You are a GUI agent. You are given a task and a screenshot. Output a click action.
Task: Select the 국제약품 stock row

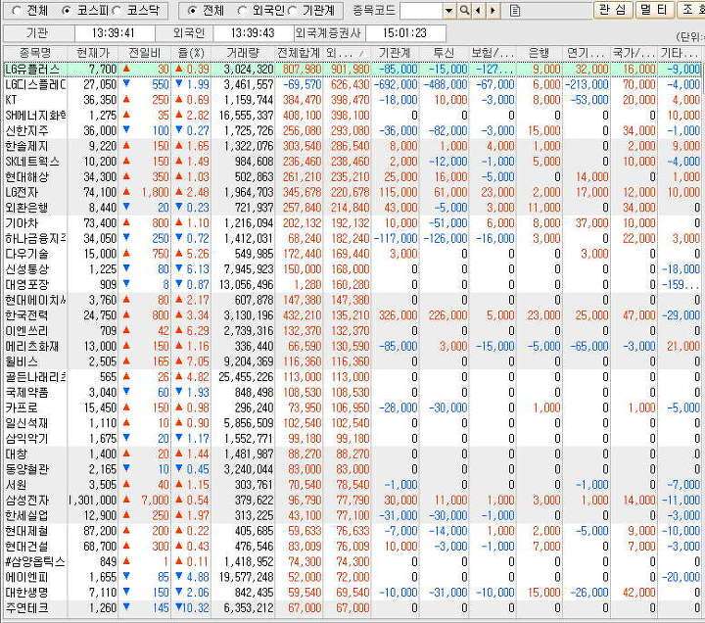(x=352, y=393)
